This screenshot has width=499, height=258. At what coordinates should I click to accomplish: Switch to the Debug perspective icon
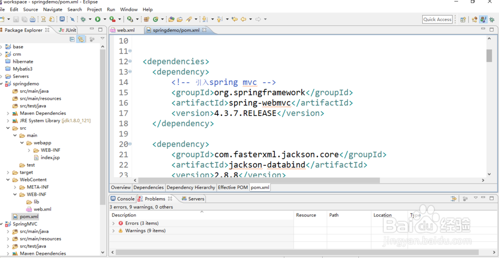click(x=492, y=19)
